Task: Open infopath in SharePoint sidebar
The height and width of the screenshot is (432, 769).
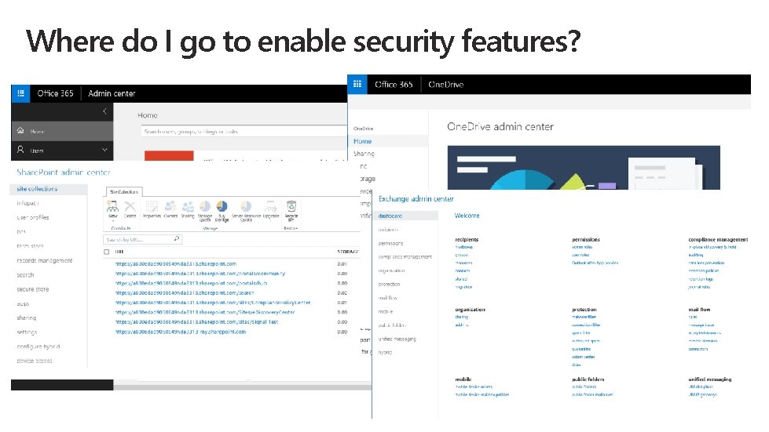Action: click(x=27, y=203)
